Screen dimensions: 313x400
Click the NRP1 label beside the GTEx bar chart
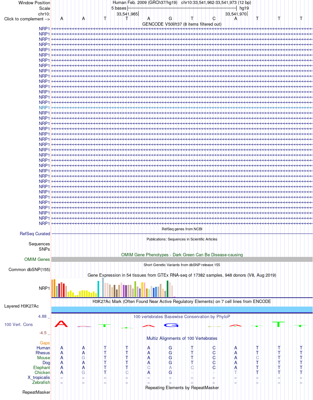(44, 288)
